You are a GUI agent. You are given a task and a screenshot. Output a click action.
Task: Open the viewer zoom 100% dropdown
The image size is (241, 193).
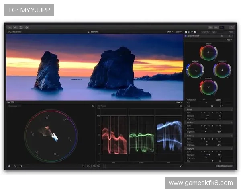point(170,31)
